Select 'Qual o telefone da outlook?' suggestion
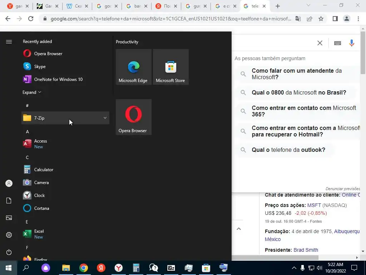Screen dimensions: 366x275 (x=288, y=150)
